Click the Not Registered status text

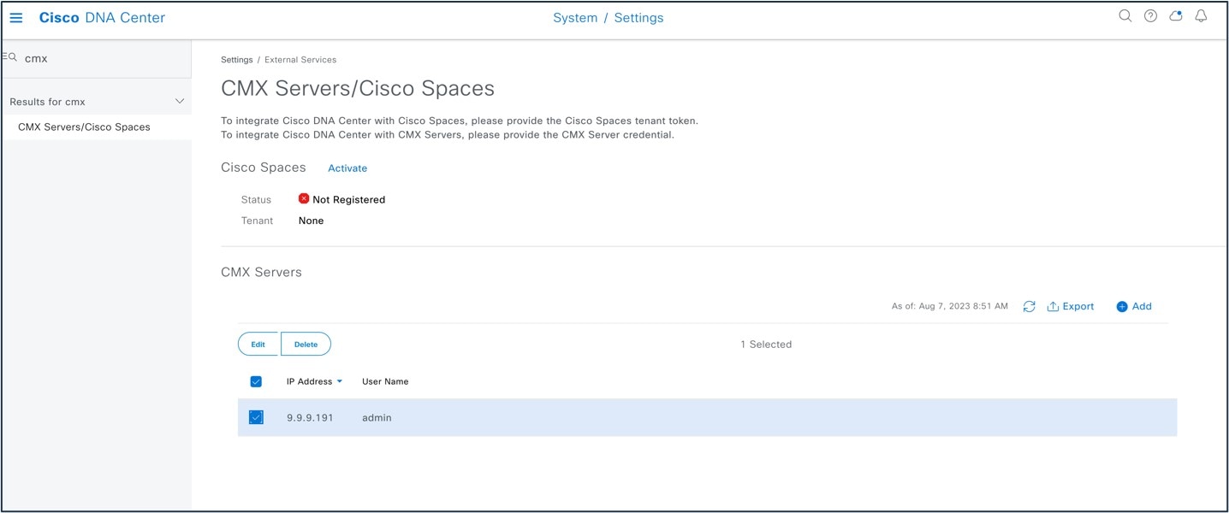(349, 199)
